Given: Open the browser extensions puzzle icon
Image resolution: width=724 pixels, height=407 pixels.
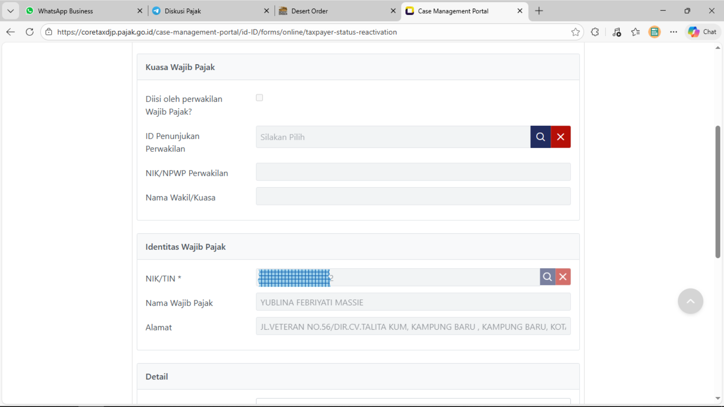Looking at the screenshot, I should [x=595, y=32].
